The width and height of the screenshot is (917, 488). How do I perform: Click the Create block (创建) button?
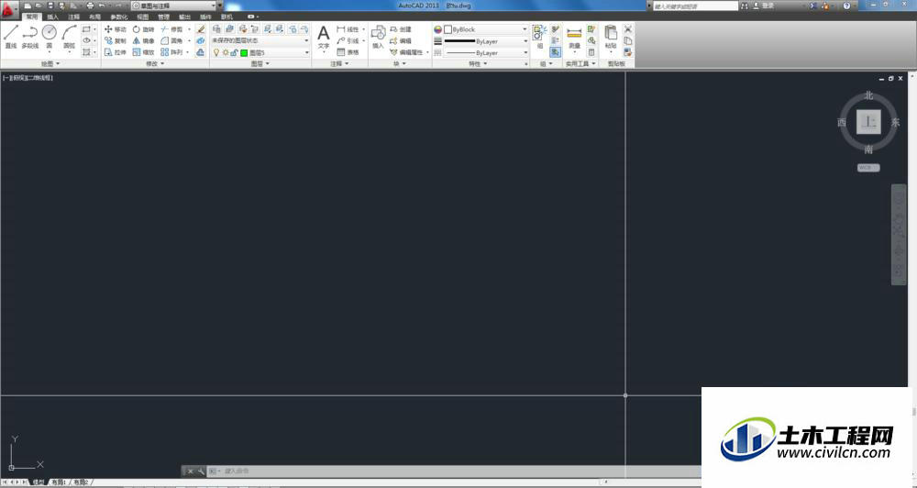(401, 28)
